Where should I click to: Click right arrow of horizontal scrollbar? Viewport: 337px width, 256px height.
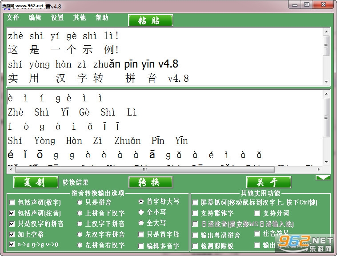click(318, 169)
